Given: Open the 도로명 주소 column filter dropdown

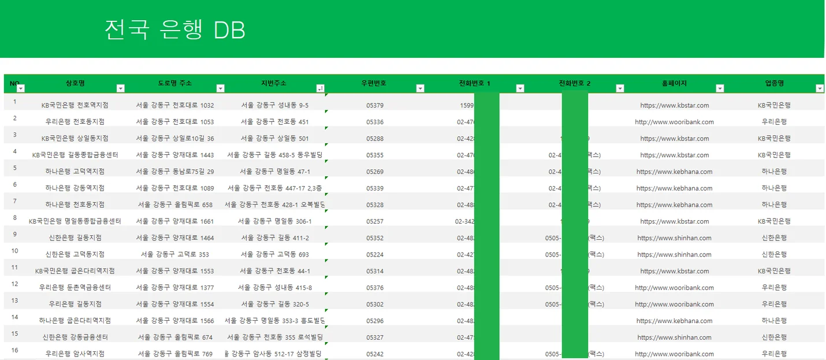Looking at the screenshot, I should (220, 88).
